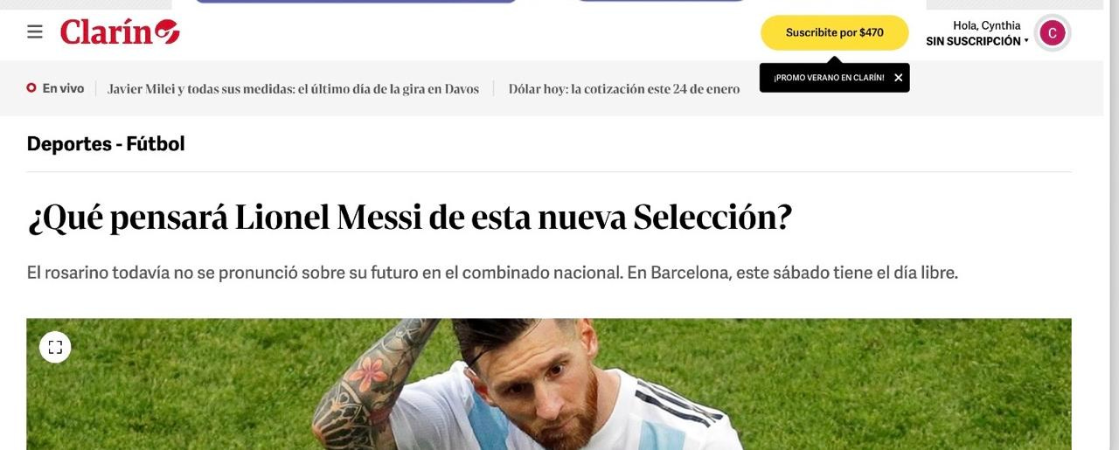Viewport: 1119px width, 450px height.
Task: Go to the 'Fútbol' subsection
Action: tap(156, 144)
